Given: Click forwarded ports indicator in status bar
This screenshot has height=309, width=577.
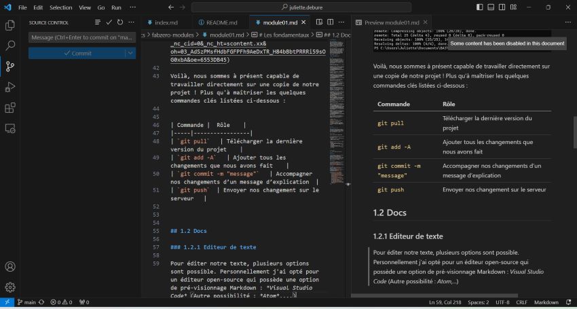Looking at the screenshot, I should coord(84,302).
